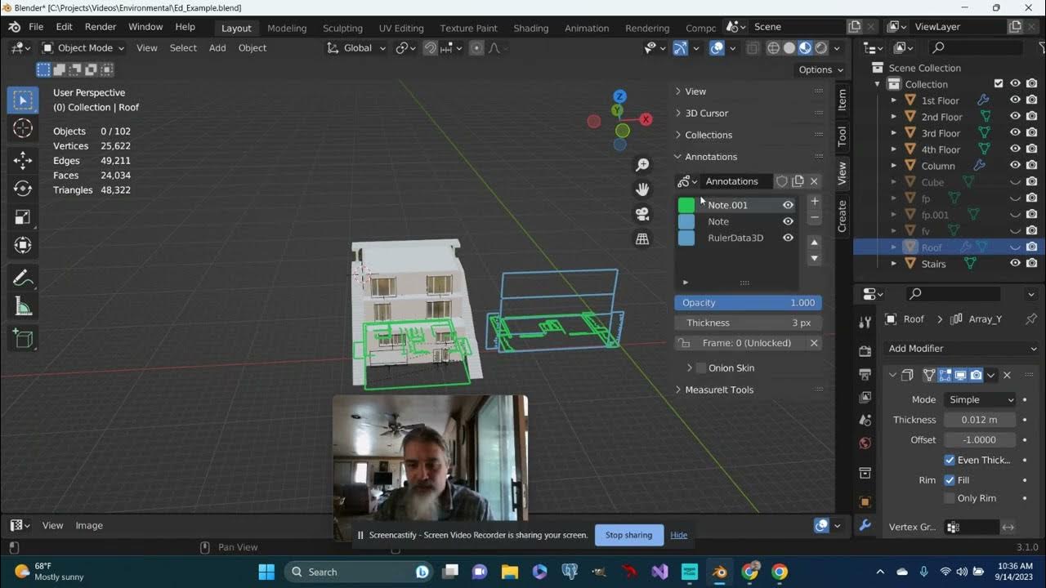The width and height of the screenshot is (1046, 588).
Task: Open the Item sidebar tab
Action: point(843,100)
